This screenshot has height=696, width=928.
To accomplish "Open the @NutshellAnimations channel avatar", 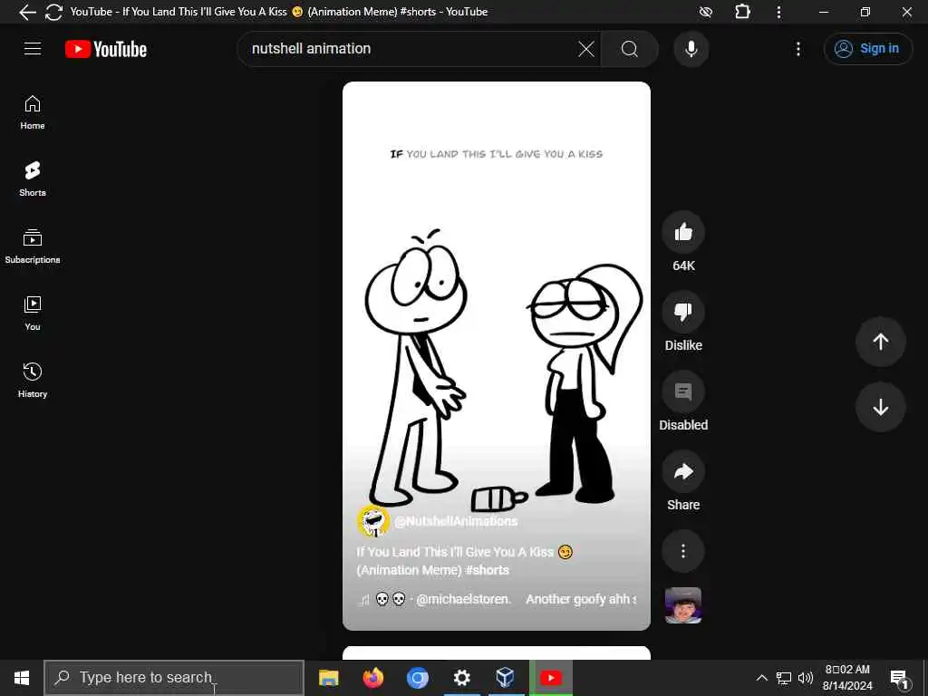I will [372, 521].
